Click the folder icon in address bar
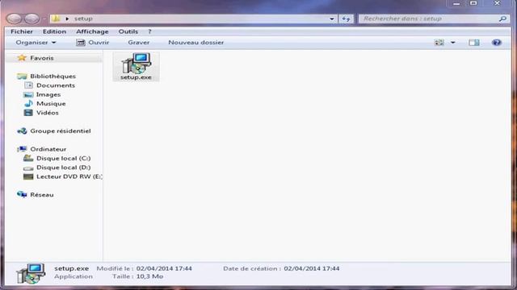 pyautogui.click(x=56, y=19)
